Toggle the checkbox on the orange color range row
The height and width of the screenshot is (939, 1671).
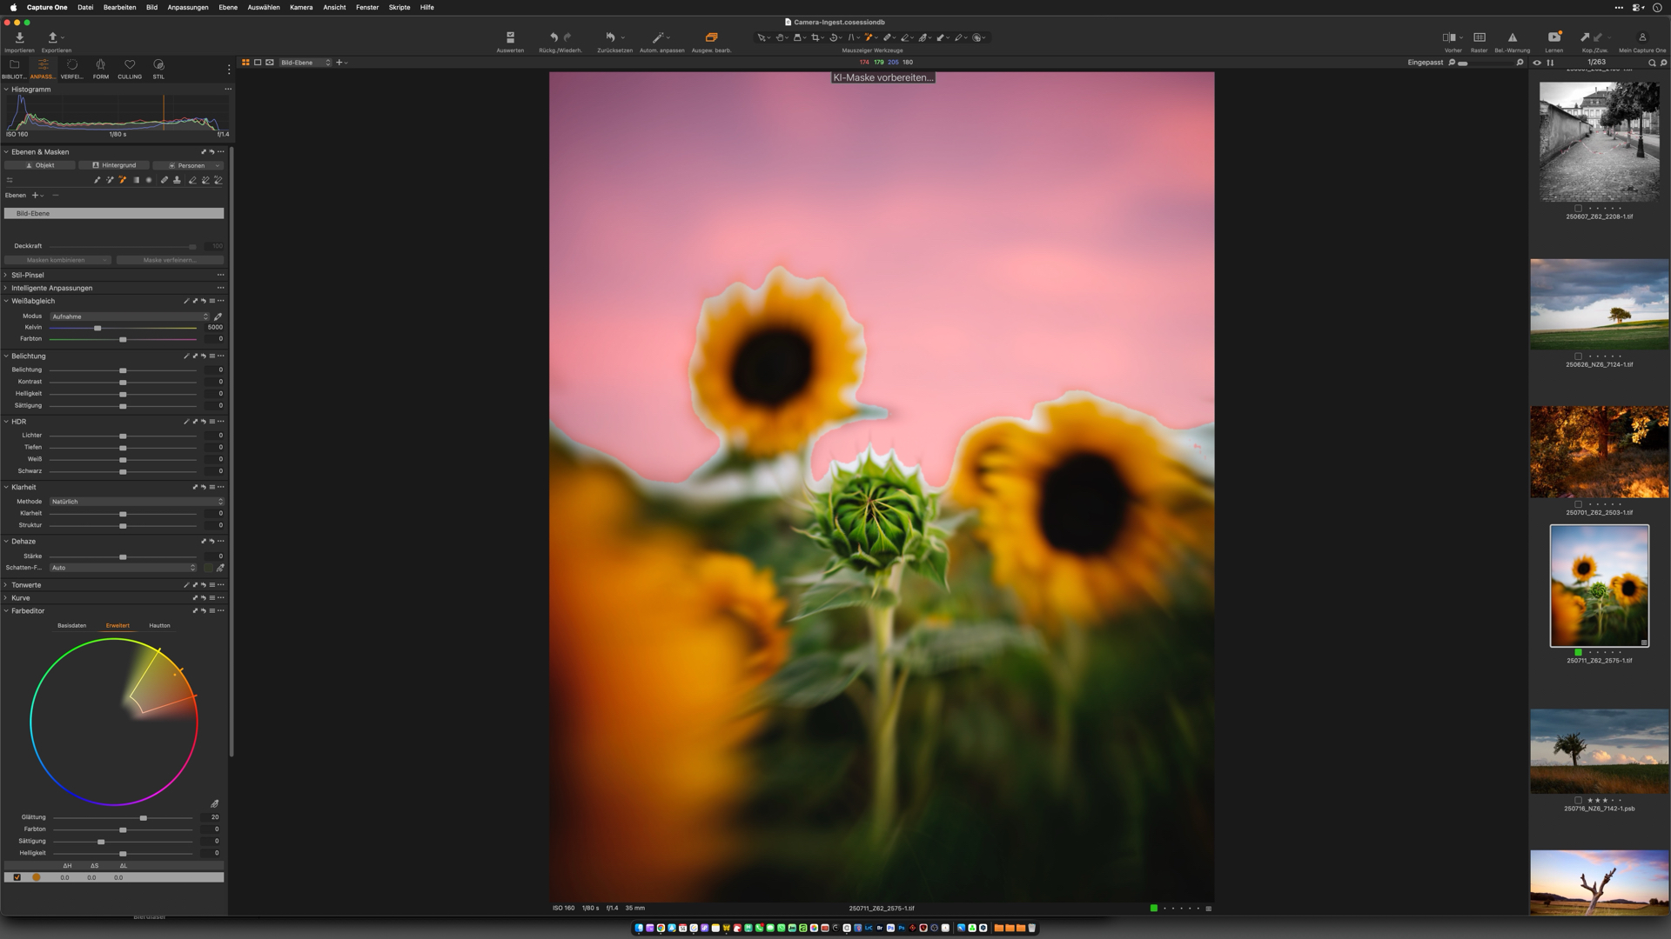(x=17, y=877)
